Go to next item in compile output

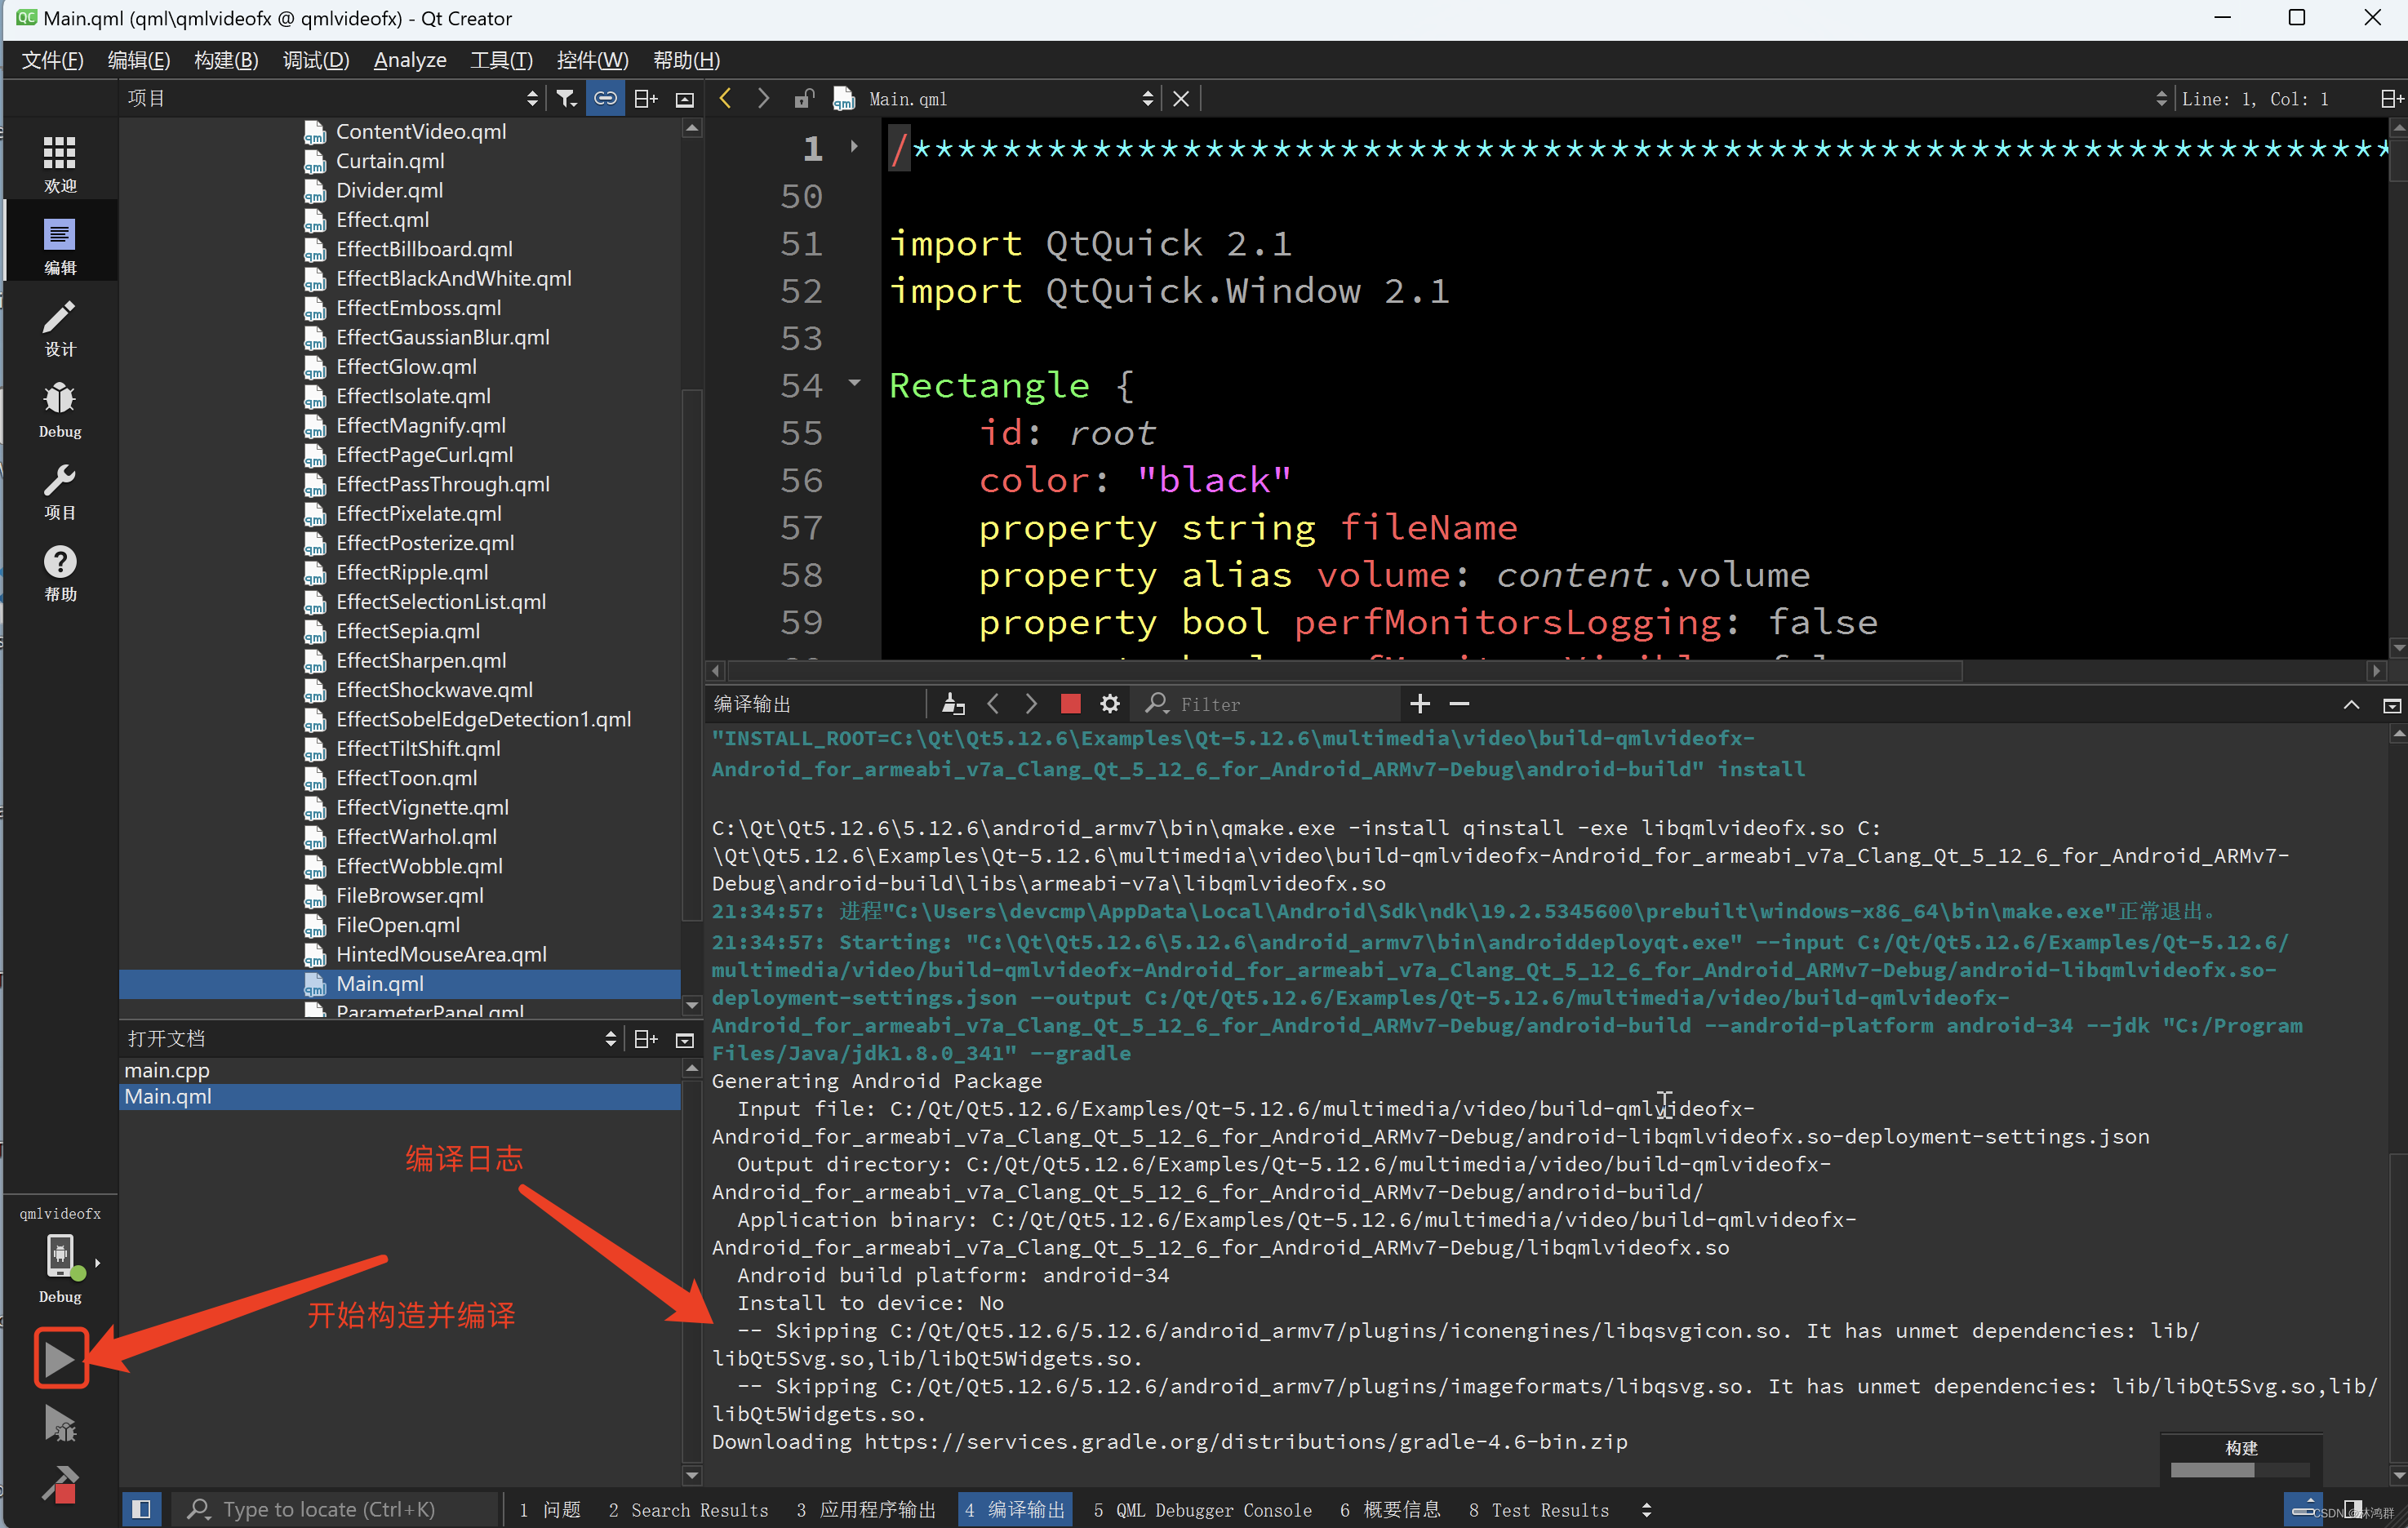(x=1031, y=704)
